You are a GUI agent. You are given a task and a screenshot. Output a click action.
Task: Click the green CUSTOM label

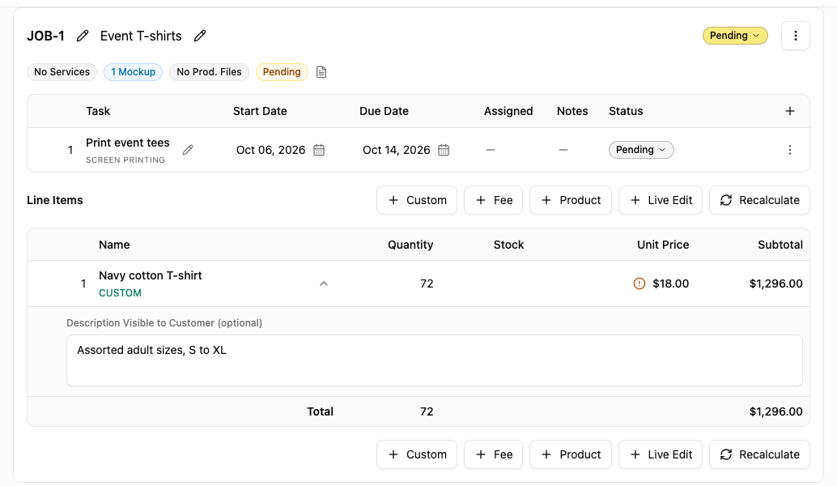[120, 293]
